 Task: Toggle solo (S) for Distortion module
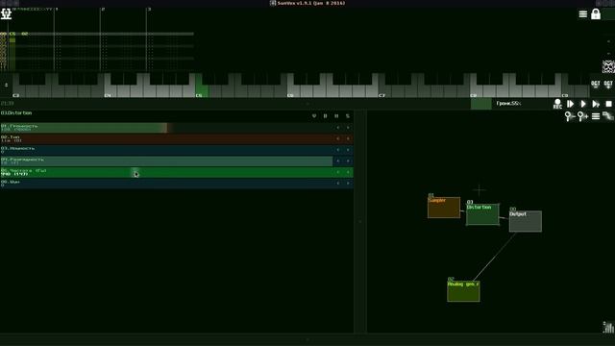point(348,116)
